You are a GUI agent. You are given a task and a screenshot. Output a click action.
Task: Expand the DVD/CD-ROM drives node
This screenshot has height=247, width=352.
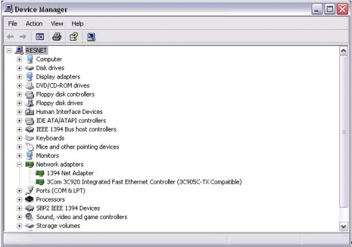click(19, 86)
